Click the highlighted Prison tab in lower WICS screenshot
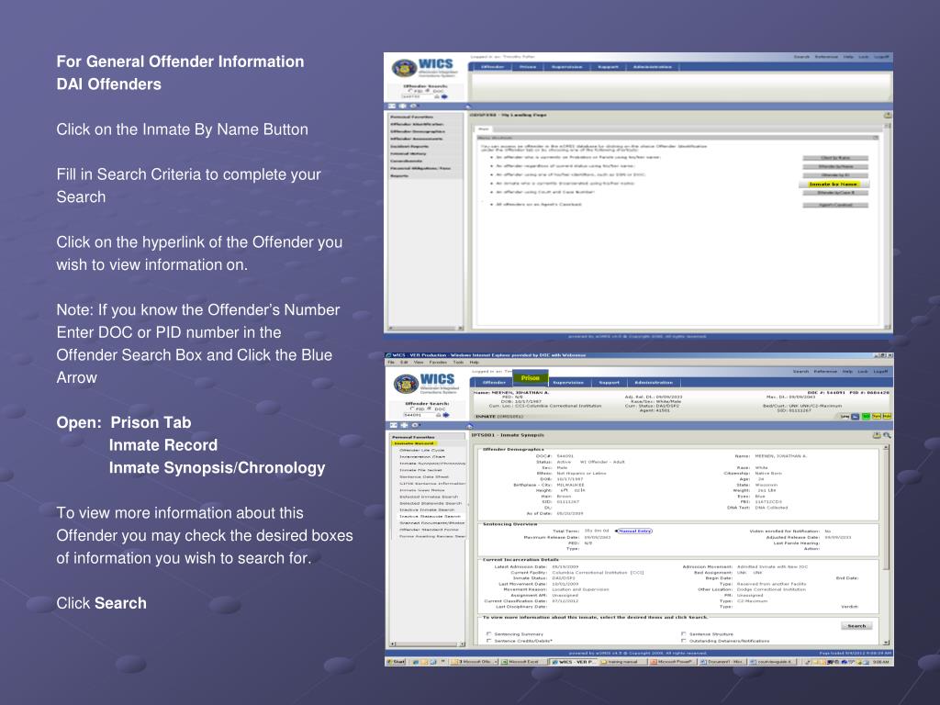Screen dimensions: 940x705 coord(530,378)
